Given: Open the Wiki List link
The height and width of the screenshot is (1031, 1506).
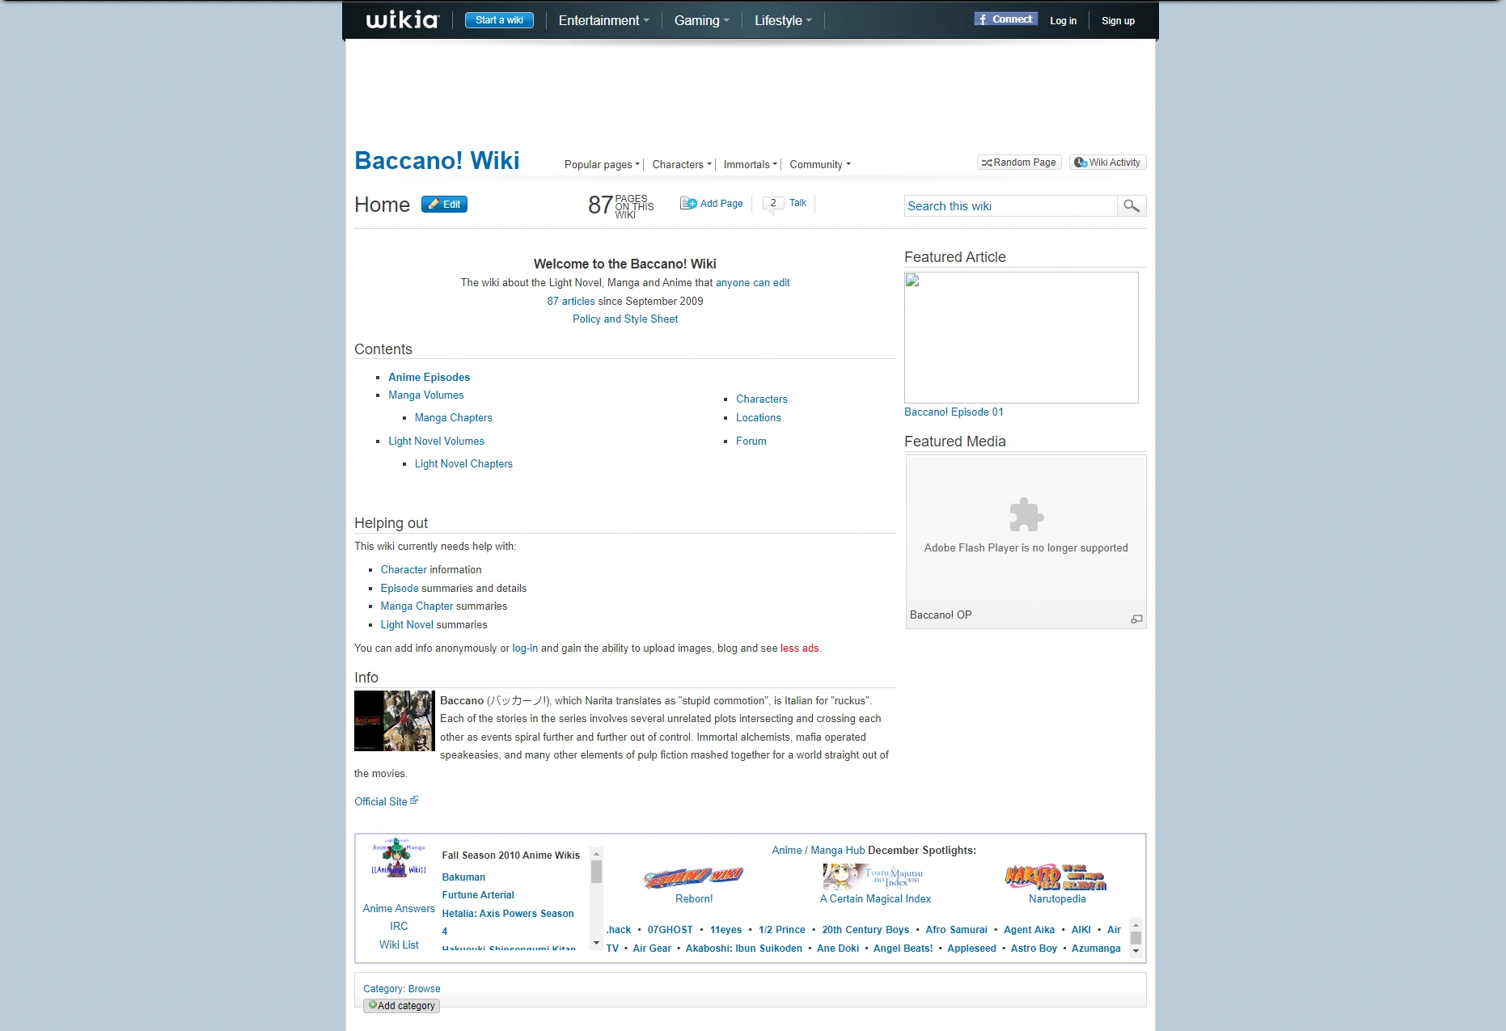Looking at the screenshot, I should 399,944.
